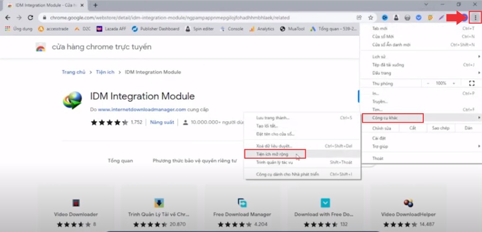
Task: Bookmark this page with the star icon
Action: point(371,18)
